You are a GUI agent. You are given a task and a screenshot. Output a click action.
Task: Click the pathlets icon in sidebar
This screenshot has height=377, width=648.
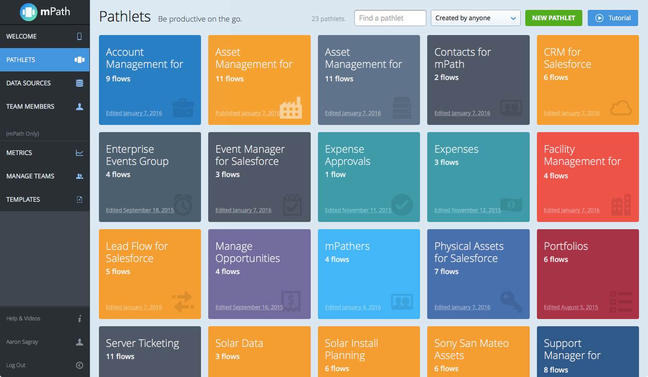pyautogui.click(x=80, y=60)
